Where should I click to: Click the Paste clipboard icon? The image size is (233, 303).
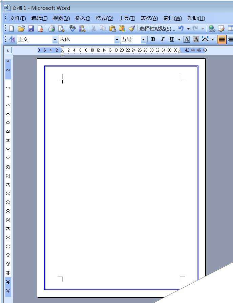pos(113,29)
